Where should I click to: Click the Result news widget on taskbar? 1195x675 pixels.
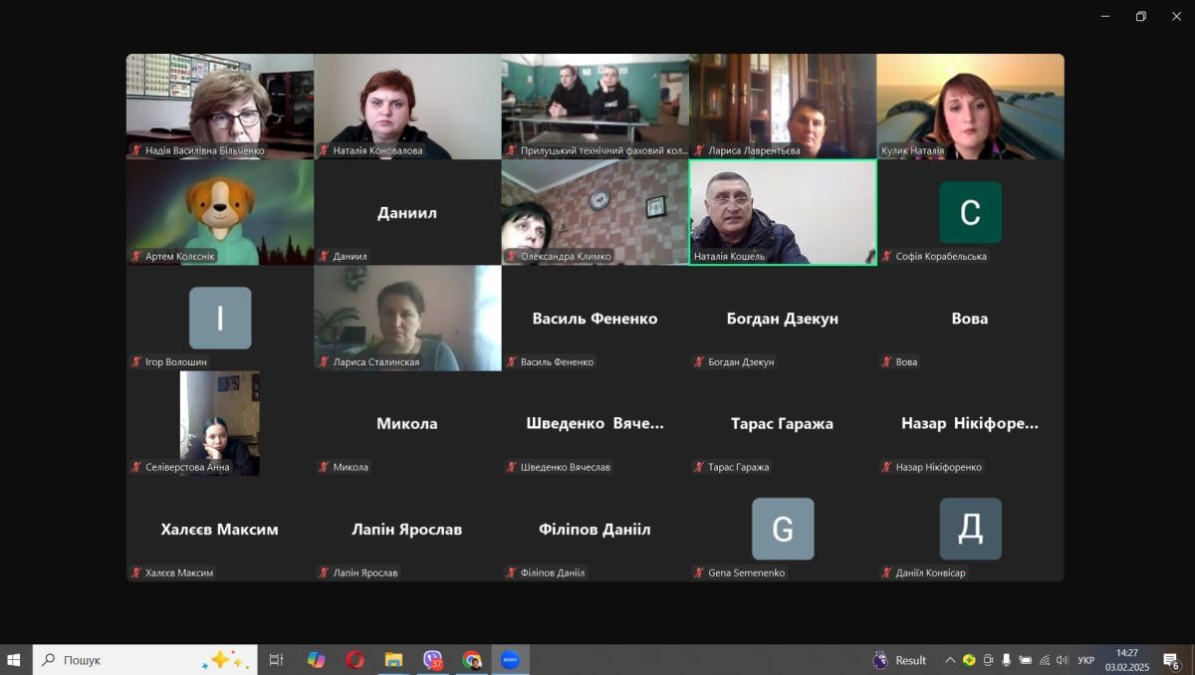pos(899,660)
